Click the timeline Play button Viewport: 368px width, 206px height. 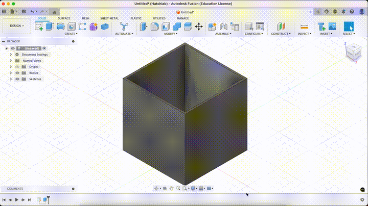[17, 200]
